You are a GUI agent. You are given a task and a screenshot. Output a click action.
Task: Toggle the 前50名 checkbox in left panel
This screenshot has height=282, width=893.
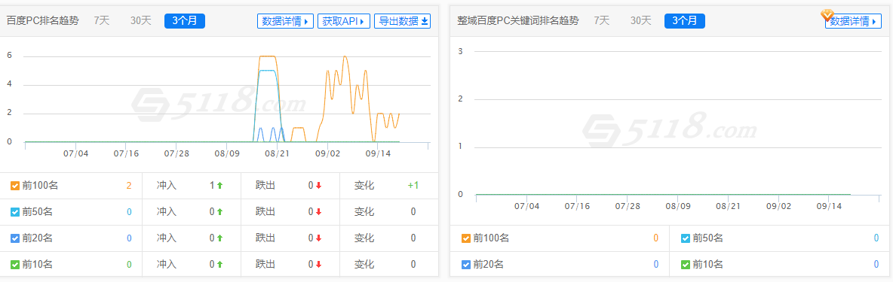coord(15,211)
